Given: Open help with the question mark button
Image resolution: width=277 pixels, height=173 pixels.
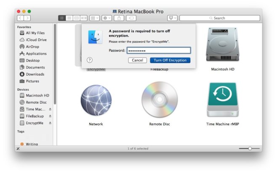Looking at the screenshot, I should [x=90, y=60].
